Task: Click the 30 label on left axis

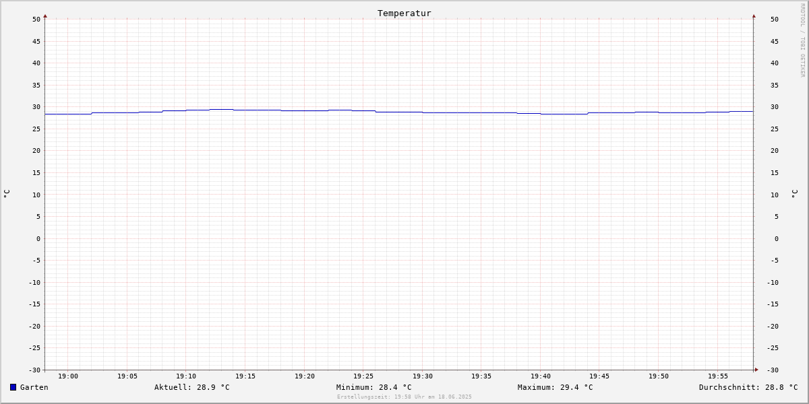Action: click(x=36, y=107)
